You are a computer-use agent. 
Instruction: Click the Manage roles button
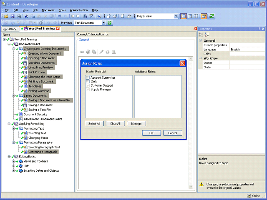[136, 124]
